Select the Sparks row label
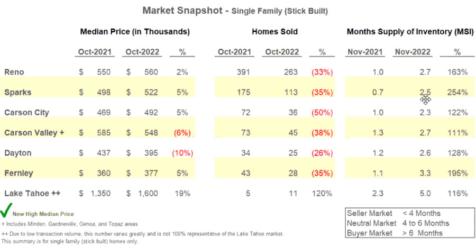The height and width of the screenshot is (246, 476). (17, 92)
